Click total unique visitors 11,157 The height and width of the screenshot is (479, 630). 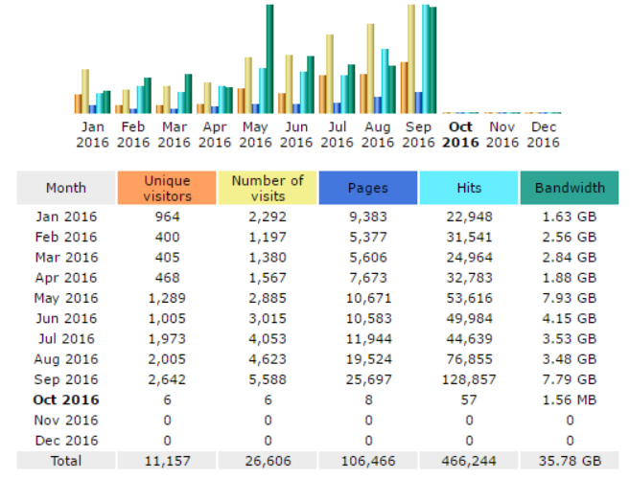167,461
